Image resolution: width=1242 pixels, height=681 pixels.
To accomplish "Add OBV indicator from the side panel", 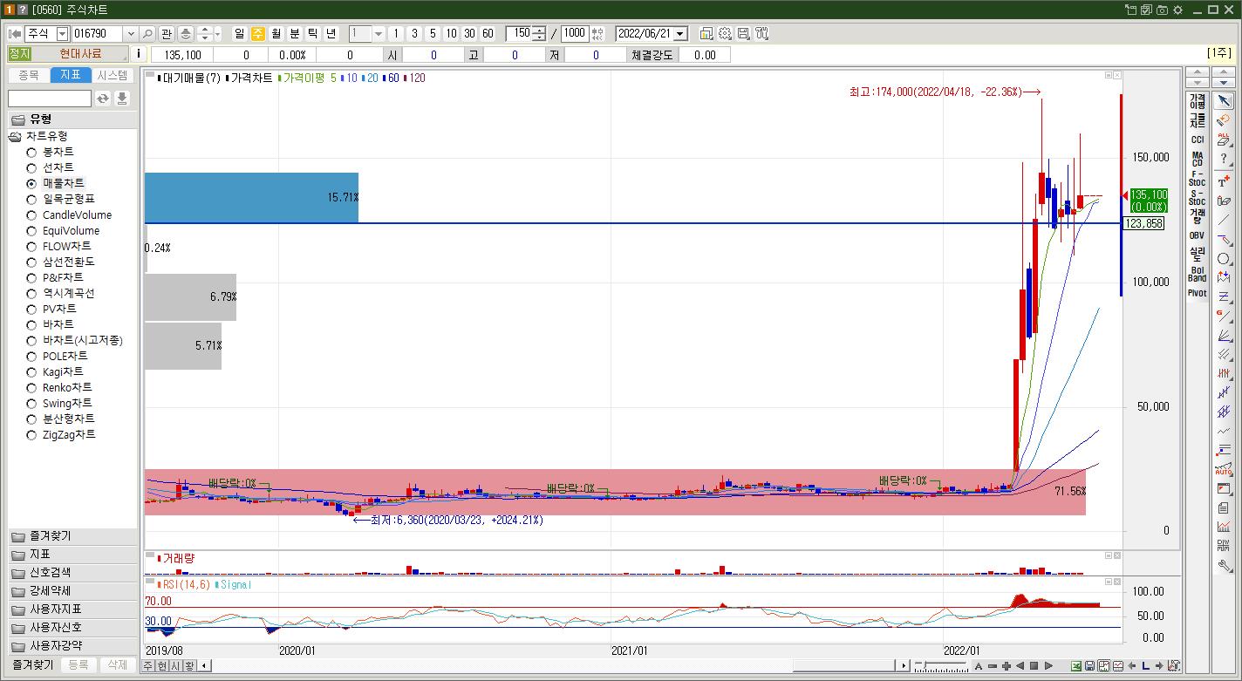I will point(1197,235).
